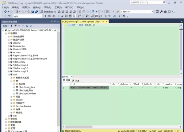184x132 pixels.
Task: Click the Execute (执行) query button
Action: 51,16
